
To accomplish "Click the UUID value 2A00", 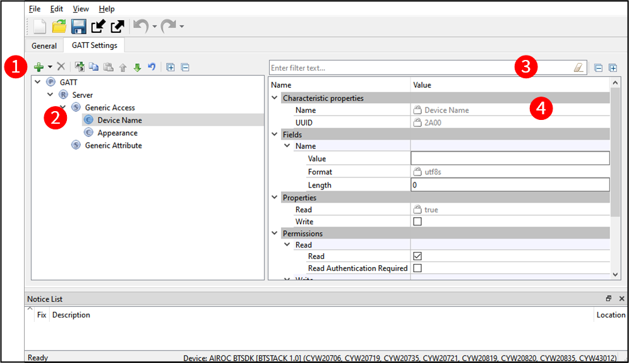I will [433, 122].
